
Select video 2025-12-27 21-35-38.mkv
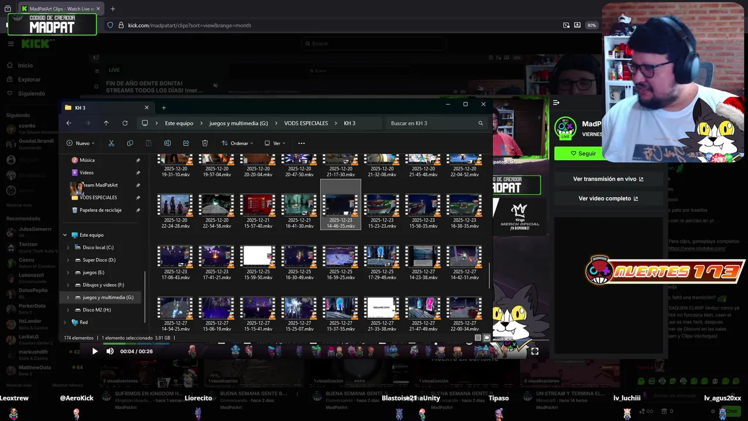click(382, 314)
